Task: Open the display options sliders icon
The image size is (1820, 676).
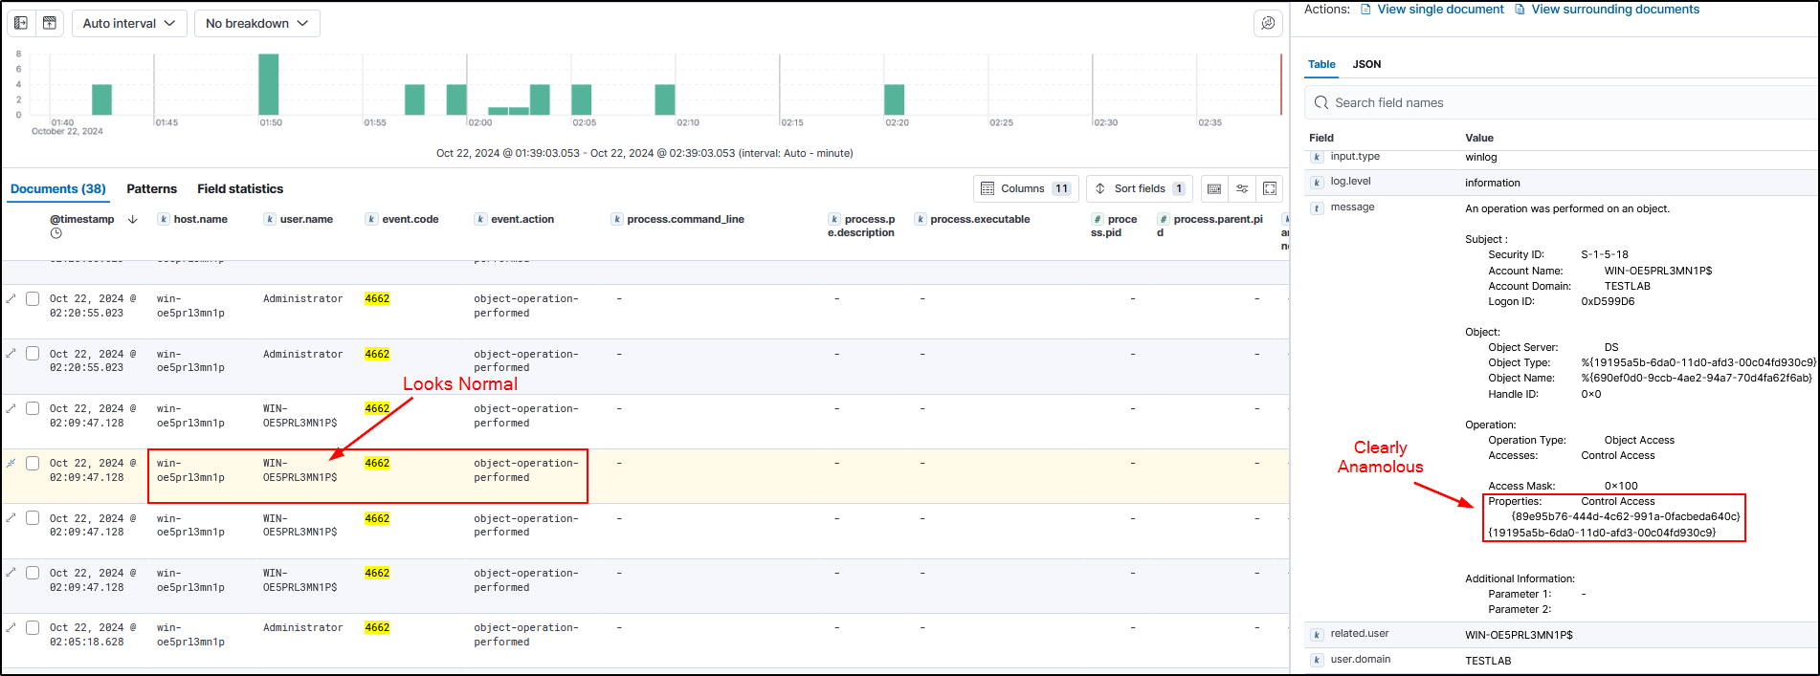Action: [1242, 188]
